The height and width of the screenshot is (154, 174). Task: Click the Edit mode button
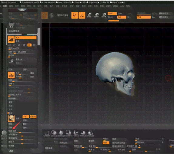point(75,15)
